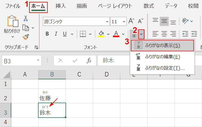Expand the Borders options arrow
The height and width of the screenshot is (127, 202).
[x=90, y=34]
